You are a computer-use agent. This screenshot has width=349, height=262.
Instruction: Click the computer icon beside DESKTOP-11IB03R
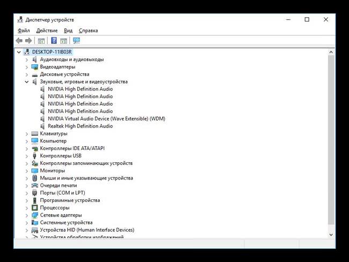tap(27, 52)
